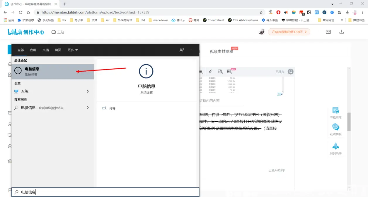Go to the browser home page
The width and height of the screenshot is (368, 197).
click(x=28, y=13)
